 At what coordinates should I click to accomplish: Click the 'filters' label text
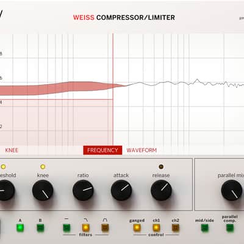point(85,235)
